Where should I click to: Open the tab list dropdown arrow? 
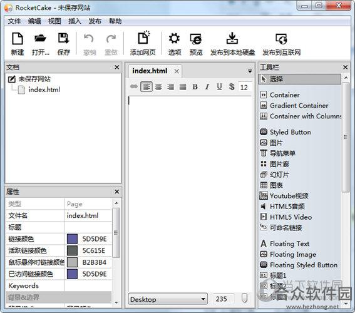point(250,71)
